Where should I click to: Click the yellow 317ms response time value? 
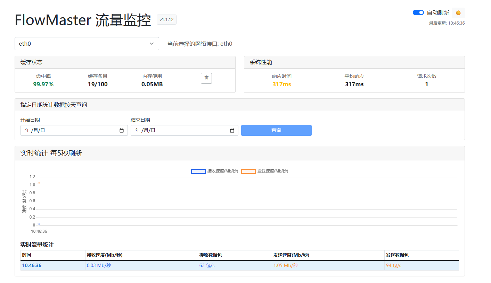(282, 84)
